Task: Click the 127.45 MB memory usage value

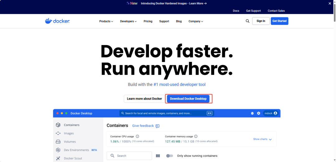Action: tap(172, 142)
